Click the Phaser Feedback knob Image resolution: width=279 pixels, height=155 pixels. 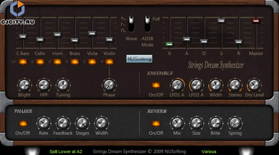pyautogui.click(x=63, y=123)
